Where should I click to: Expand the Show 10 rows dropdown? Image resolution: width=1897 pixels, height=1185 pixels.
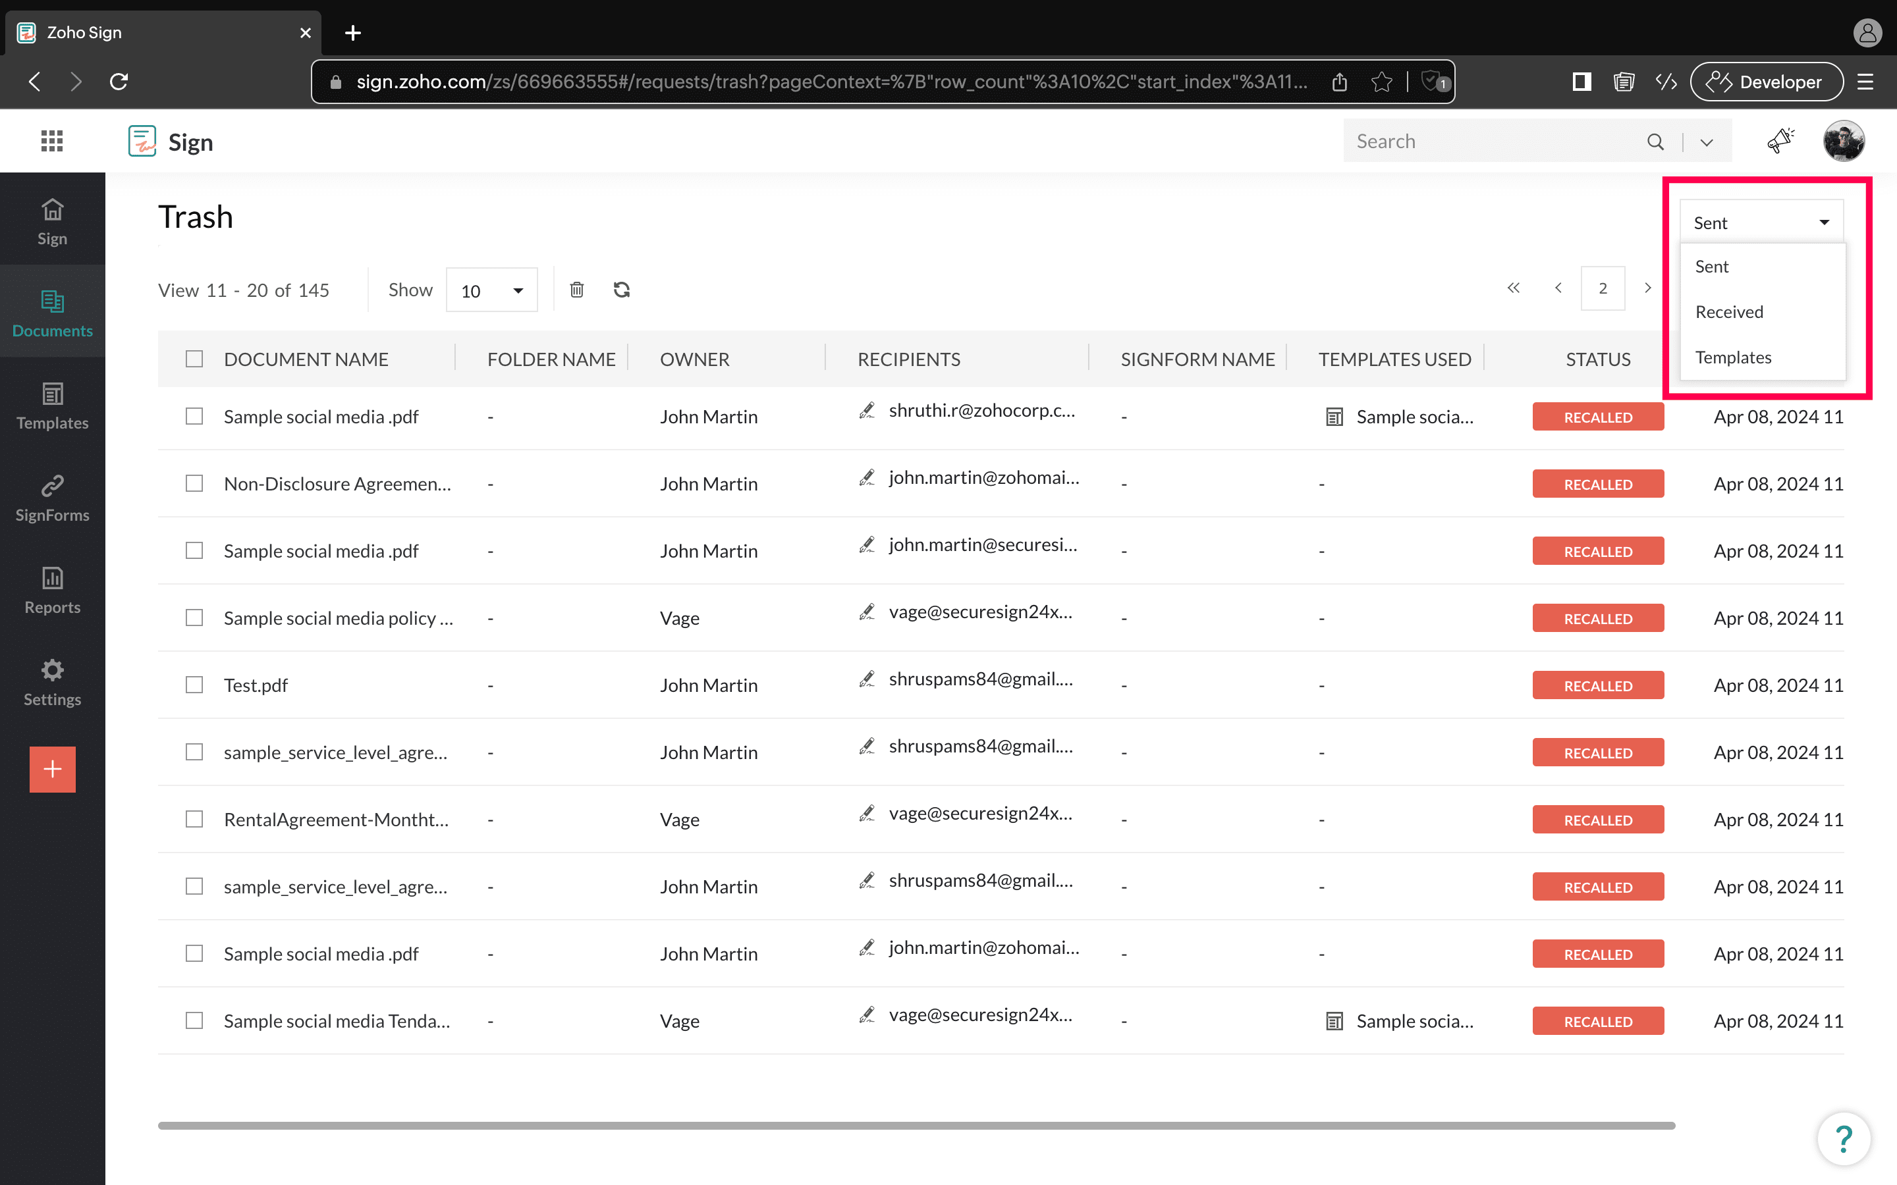pyautogui.click(x=491, y=291)
